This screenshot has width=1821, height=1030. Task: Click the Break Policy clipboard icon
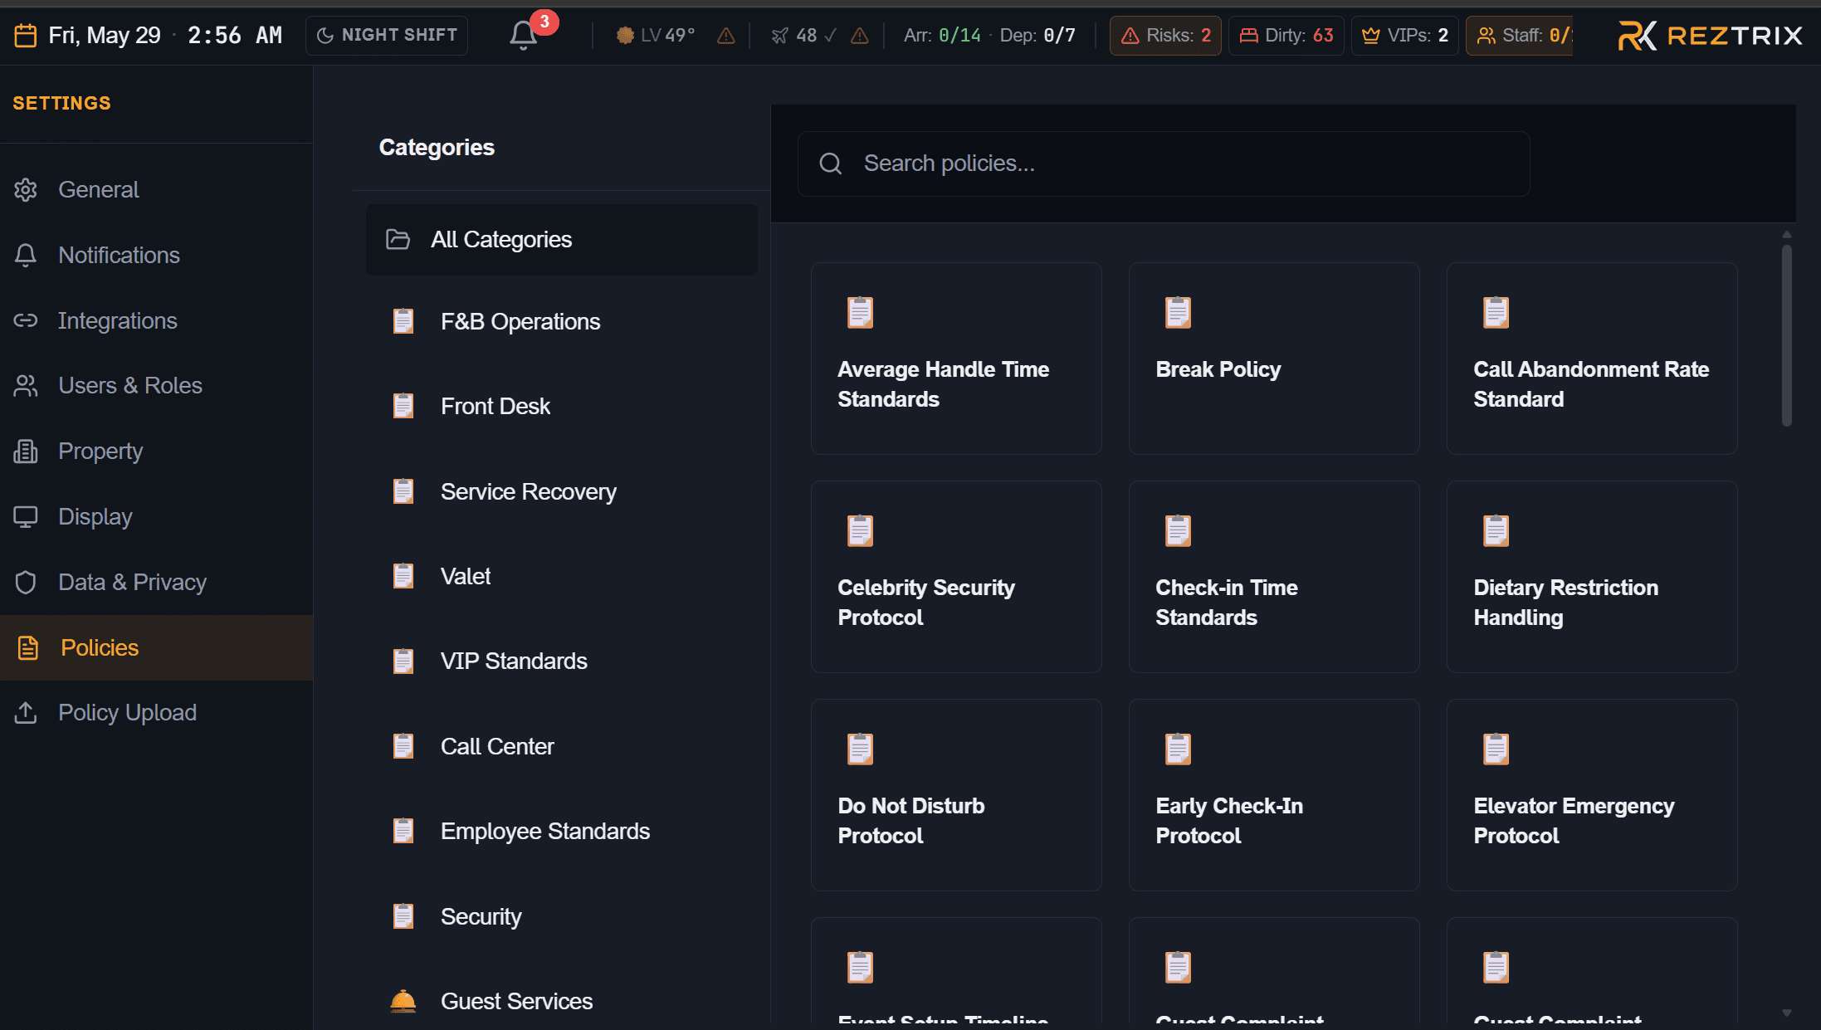click(x=1178, y=313)
